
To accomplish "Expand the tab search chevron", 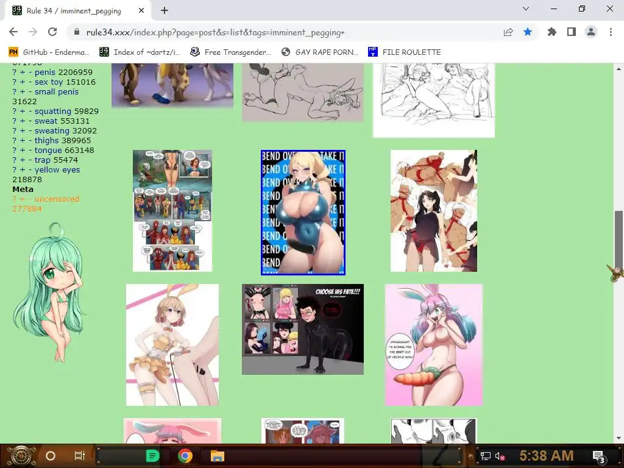I will (526, 9).
